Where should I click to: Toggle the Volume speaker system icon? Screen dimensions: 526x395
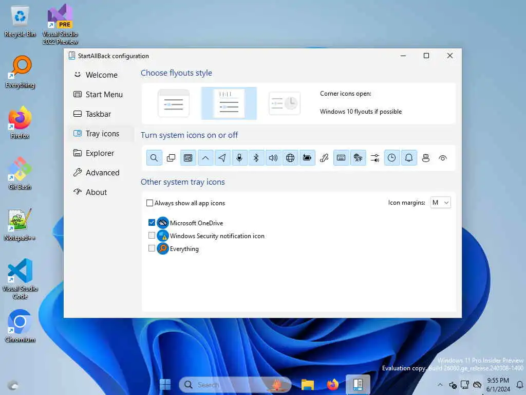click(273, 158)
